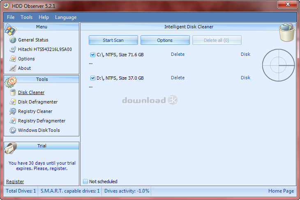Click the Delete all (0) button
This screenshot has height=200, width=300.
coord(217,40)
